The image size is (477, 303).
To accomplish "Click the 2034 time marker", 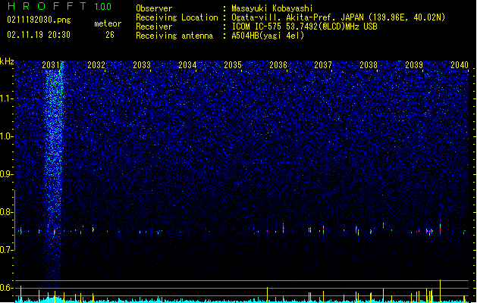I will (x=187, y=65).
